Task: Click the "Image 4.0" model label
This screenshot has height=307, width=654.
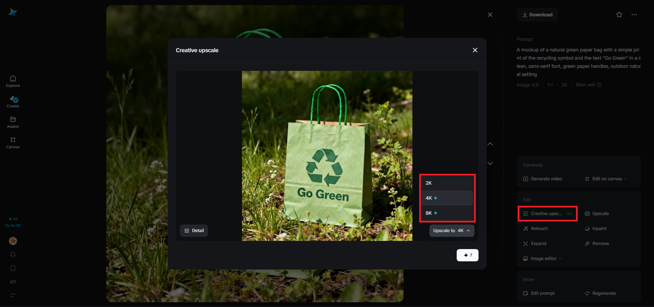Action: tap(528, 85)
